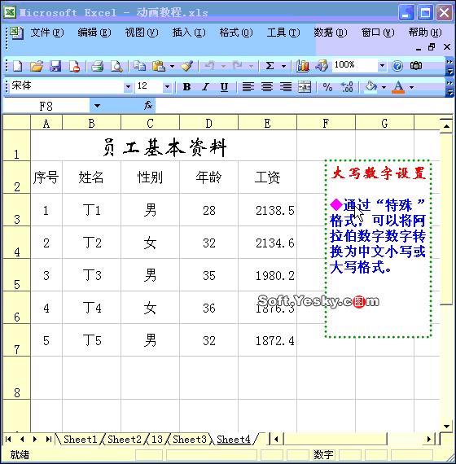Open the 窗口(W) menu
This screenshot has width=456, height=464.
(378, 33)
